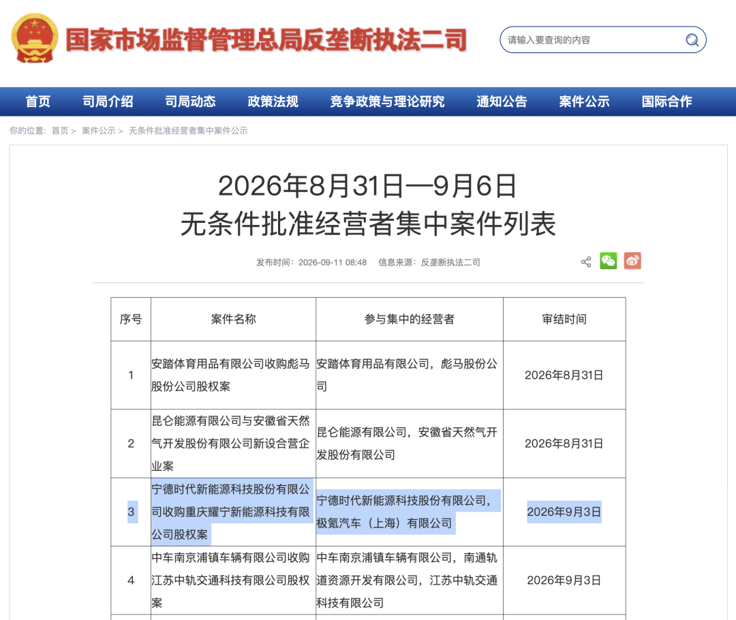Viewport: 736px width, 620px height.
Task: Go to 案件公示 via breadcrumb
Action: [99, 131]
